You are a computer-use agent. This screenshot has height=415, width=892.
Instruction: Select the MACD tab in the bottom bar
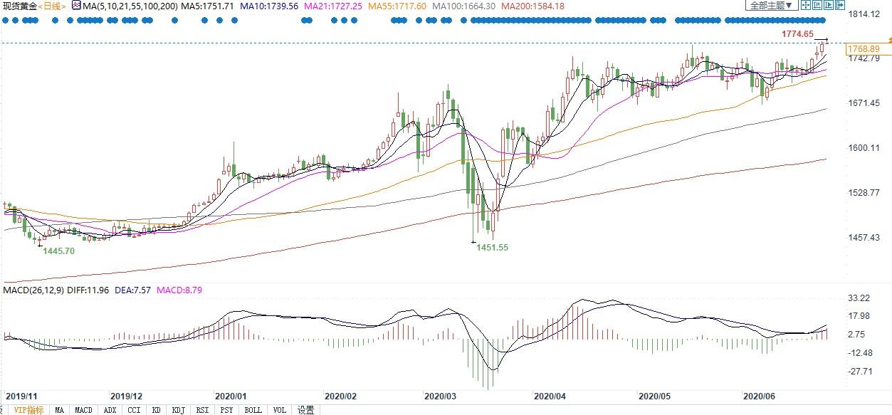[84, 410]
